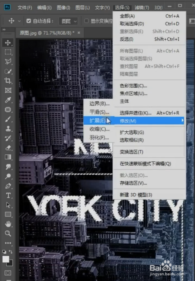This screenshot has height=281, width=195.
Task: Open the 文件(F) menu
Action: tap(25, 7)
